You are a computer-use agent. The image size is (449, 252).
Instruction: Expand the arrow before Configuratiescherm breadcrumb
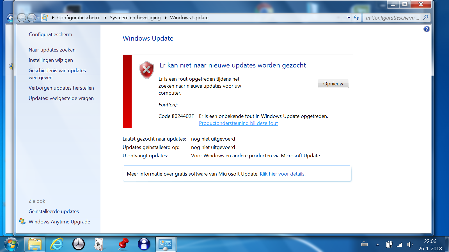(53, 18)
